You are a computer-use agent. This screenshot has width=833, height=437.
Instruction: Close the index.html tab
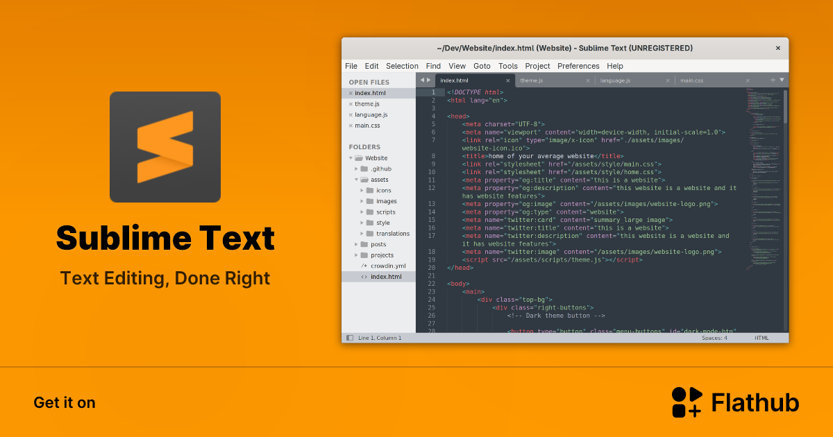click(508, 80)
